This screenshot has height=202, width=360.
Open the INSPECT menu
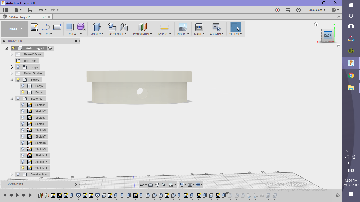point(164,34)
